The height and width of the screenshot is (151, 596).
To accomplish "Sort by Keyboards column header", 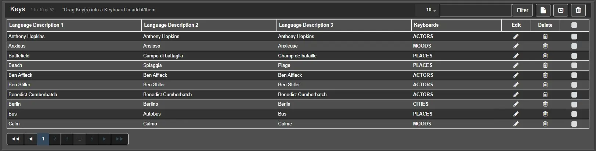I will 426,25.
